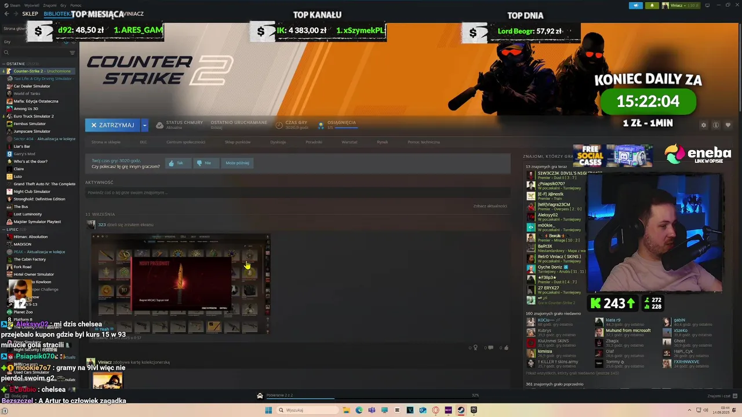The width and height of the screenshot is (742, 417).
Task: Open notifications bell icon
Action: click(652, 6)
